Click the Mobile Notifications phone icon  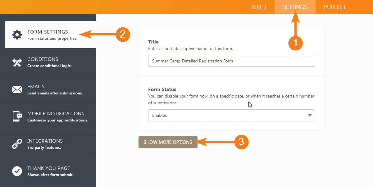pyautogui.click(x=17, y=116)
